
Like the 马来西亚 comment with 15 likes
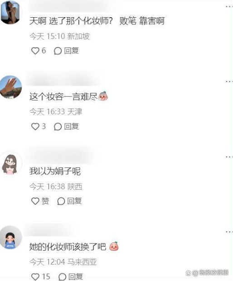click(35, 276)
